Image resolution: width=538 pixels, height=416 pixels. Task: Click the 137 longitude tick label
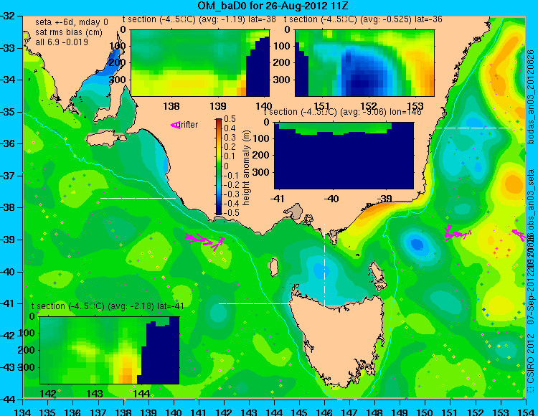(x=98, y=412)
